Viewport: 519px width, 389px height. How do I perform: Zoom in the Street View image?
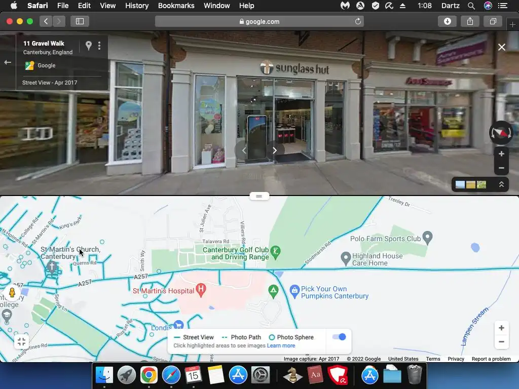501,154
